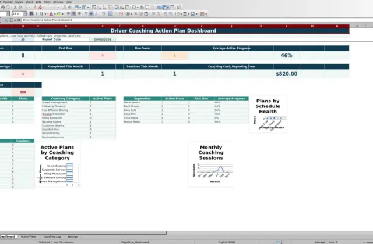The image size is (373, 244).
Task: Expand the Freeze Rows and Columns dropdown
Action: coord(168,8)
